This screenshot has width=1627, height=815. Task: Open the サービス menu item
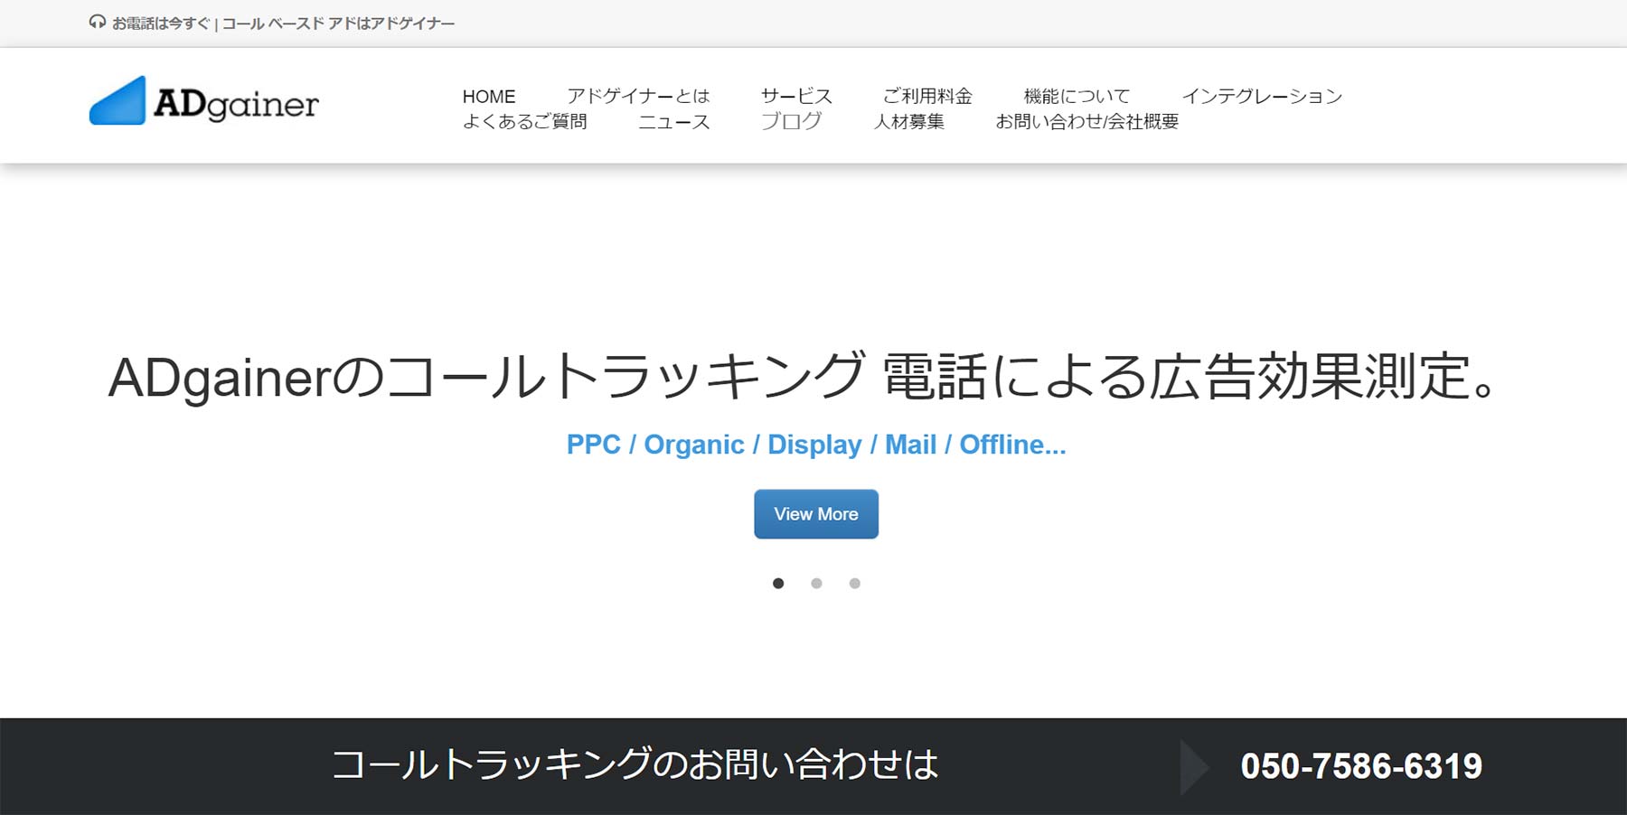tap(796, 96)
